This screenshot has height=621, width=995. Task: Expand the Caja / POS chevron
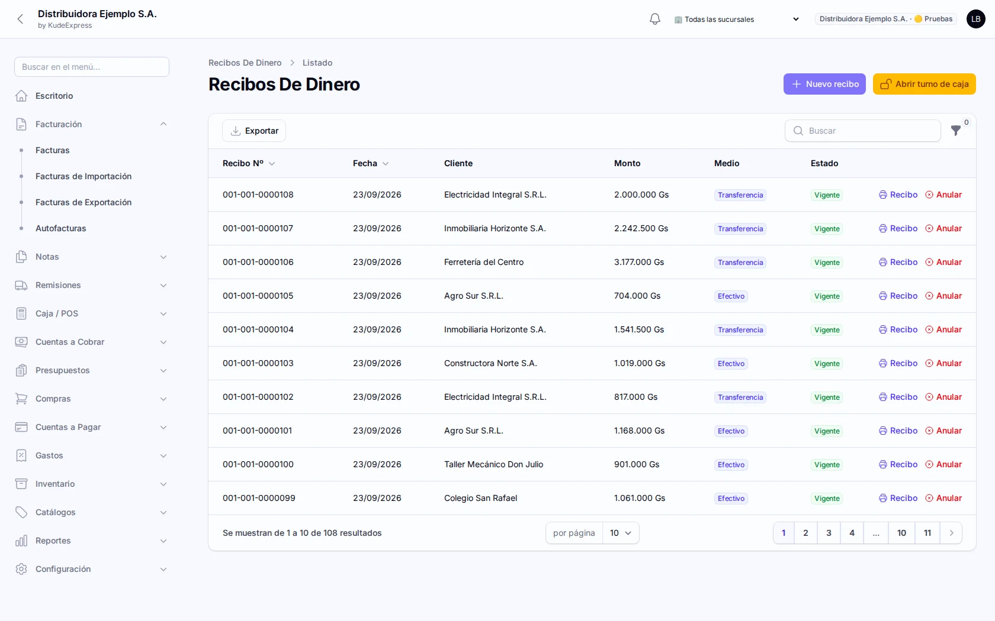point(163,313)
